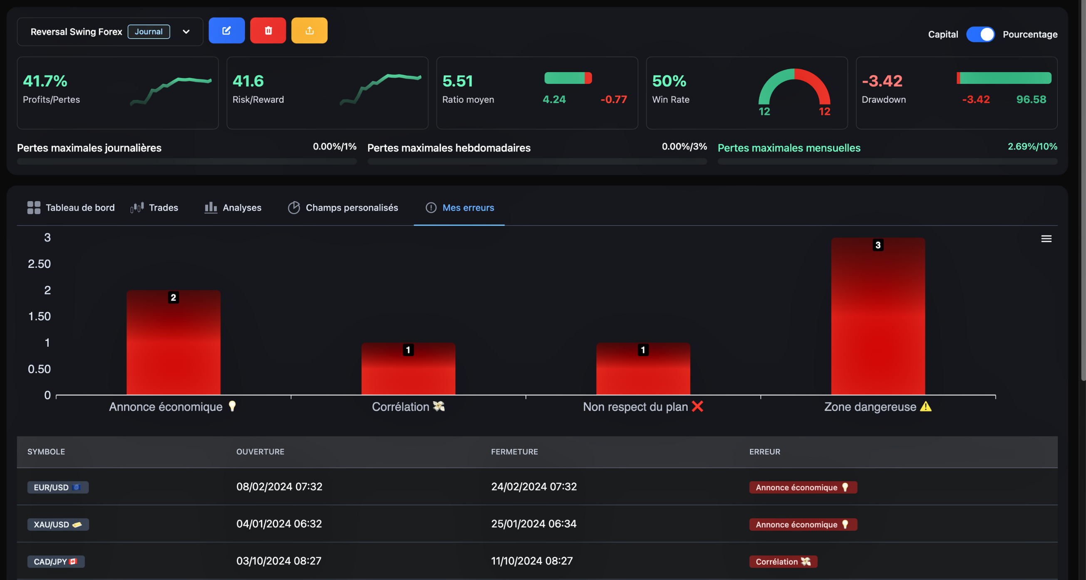The width and height of the screenshot is (1086, 580).
Task: Click the Tableau de bord grid icon
Action: (x=34, y=207)
